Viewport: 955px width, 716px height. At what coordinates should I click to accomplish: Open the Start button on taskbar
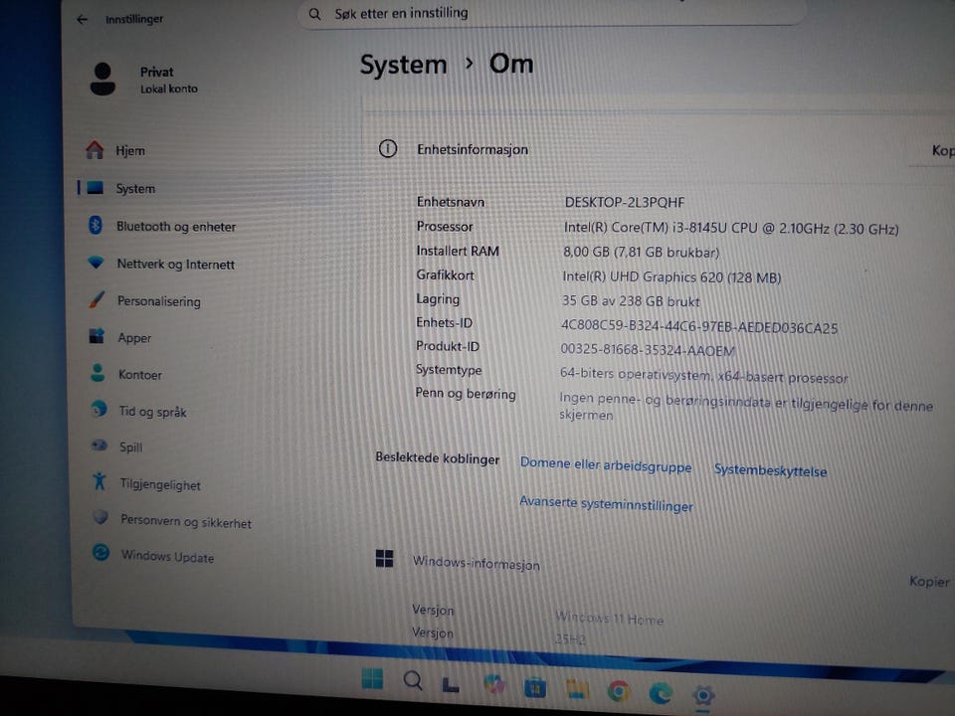coord(372,678)
